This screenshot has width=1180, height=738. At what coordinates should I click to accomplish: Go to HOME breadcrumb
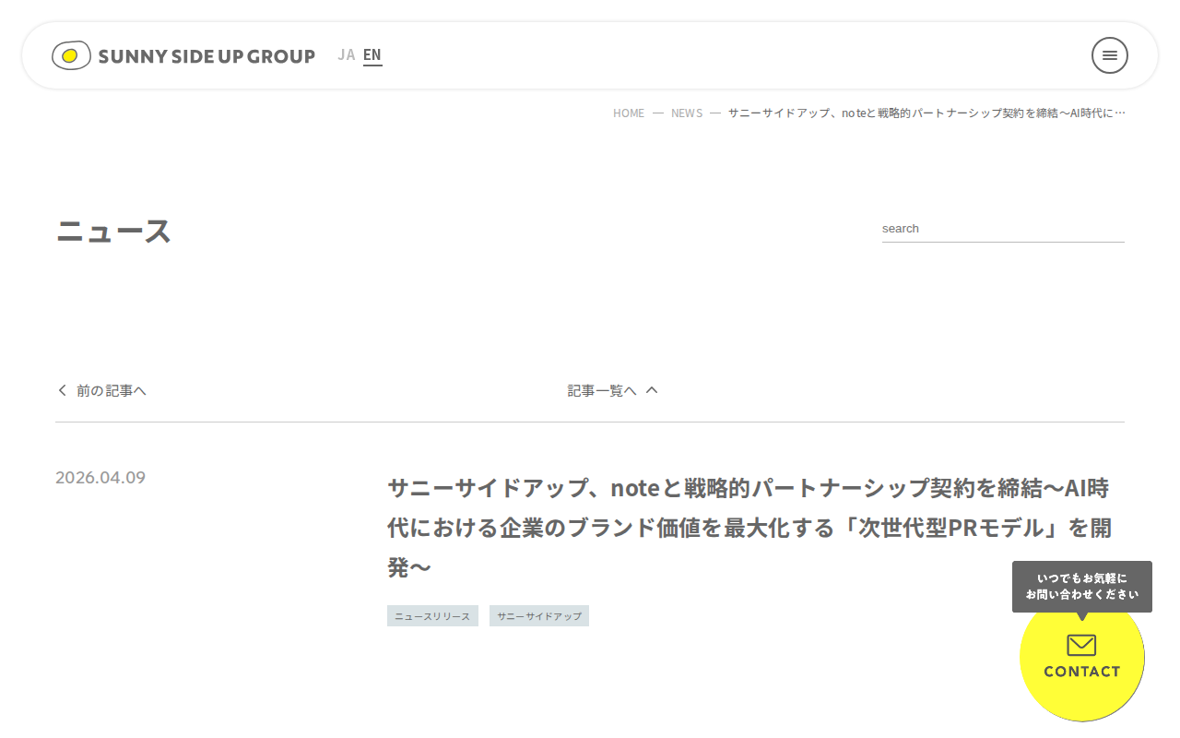(629, 113)
